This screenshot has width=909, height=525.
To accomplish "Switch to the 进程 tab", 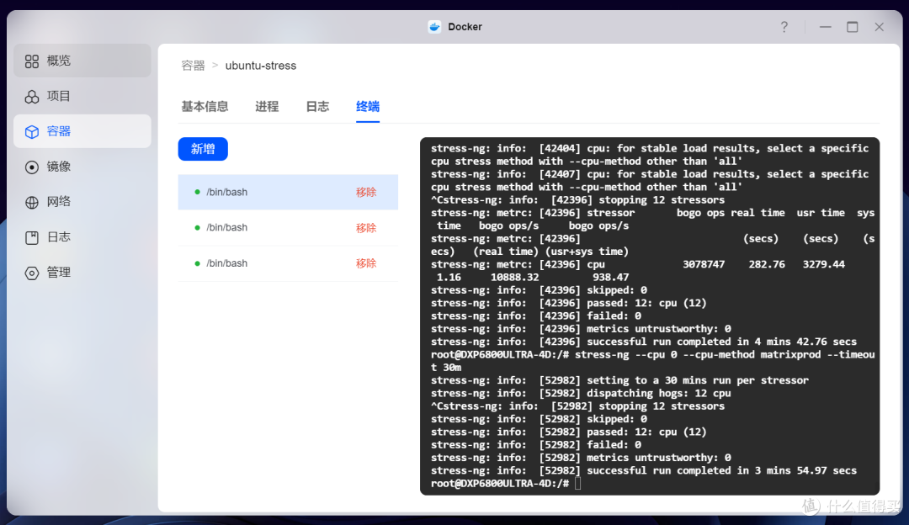I will click(267, 107).
